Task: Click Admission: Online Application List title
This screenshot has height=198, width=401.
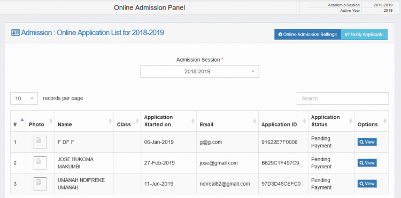Action: (92, 33)
